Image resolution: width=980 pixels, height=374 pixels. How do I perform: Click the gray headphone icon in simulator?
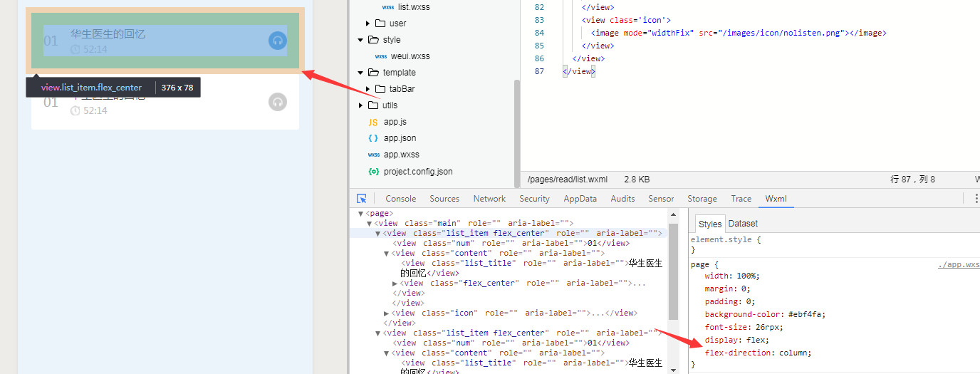278,102
